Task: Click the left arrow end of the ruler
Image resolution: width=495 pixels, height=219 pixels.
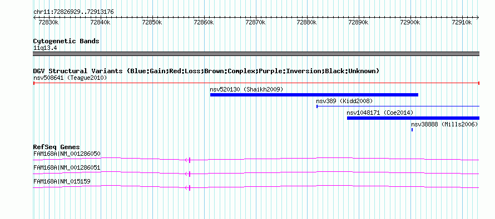Action: 34,18
